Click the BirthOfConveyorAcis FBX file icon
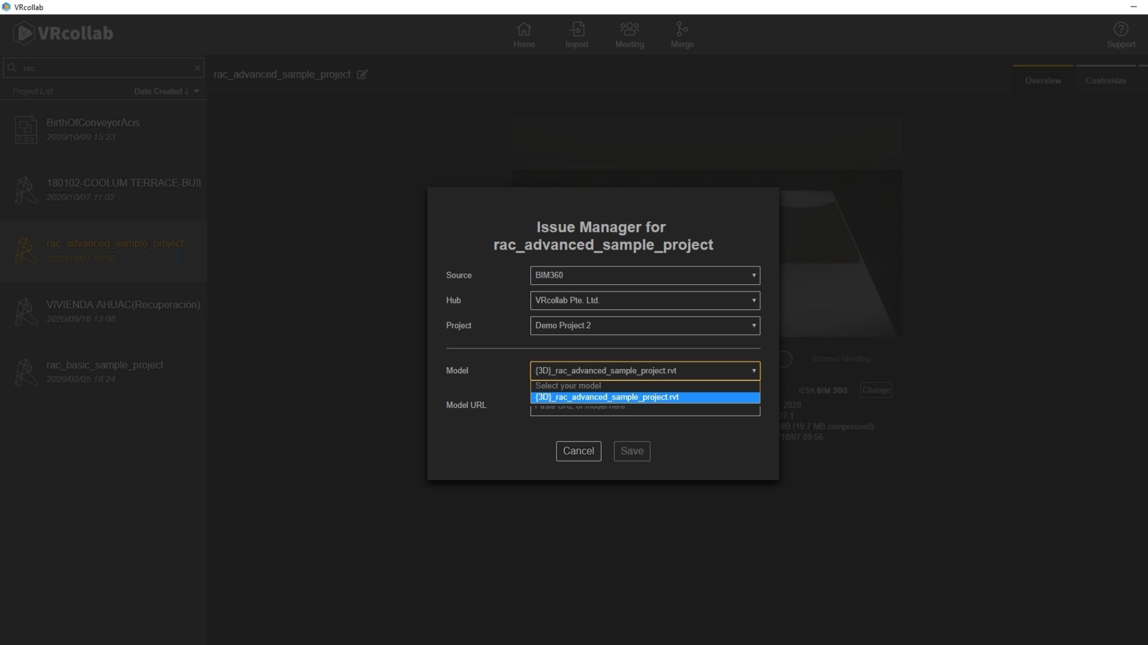Screen dimensions: 1148x645 pyautogui.click(x=26, y=129)
